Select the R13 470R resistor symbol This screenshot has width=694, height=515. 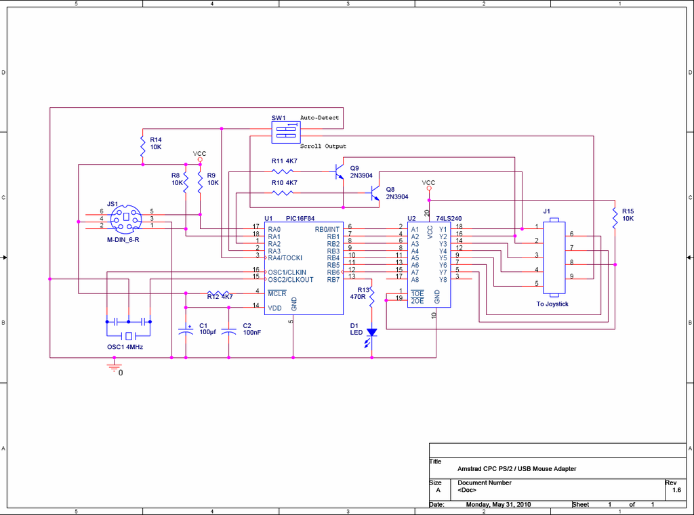tap(372, 297)
